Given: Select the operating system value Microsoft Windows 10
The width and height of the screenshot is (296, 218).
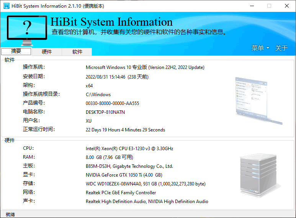Looking at the screenshot, I should point(145,67).
